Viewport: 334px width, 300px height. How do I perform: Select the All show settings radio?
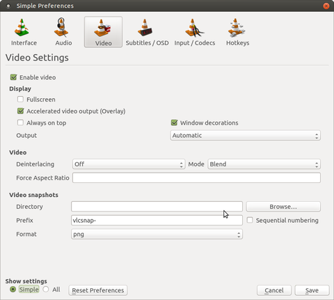(x=46, y=289)
